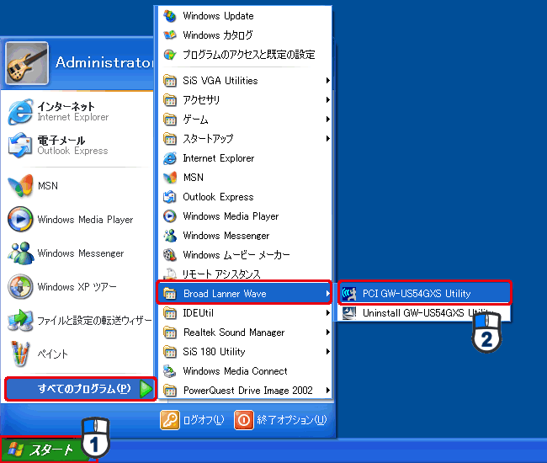Click the Broad Lanner Wave folder icon

pos(170,294)
